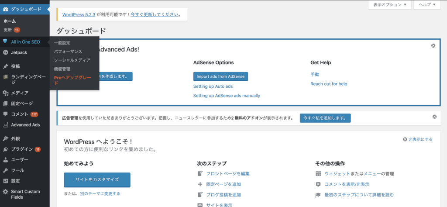This screenshot has width=447, height=207.
Task: Click the Advanced Ads chart icon
Action: tap(5, 125)
